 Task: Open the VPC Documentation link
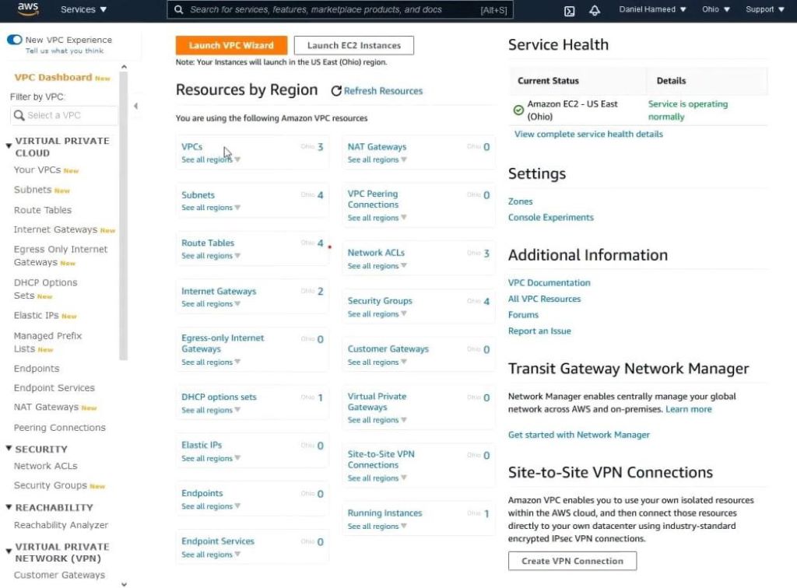(x=549, y=283)
